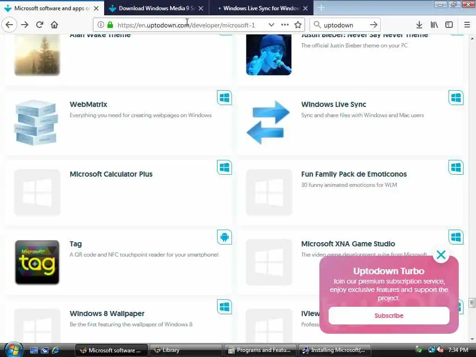Click Windows icon on XNA Game Studio card

point(456,237)
